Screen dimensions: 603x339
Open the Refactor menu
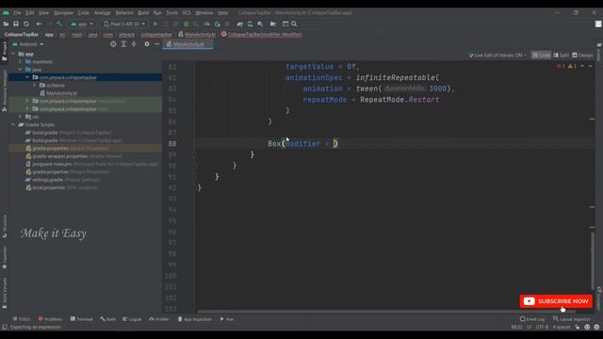point(124,12)
